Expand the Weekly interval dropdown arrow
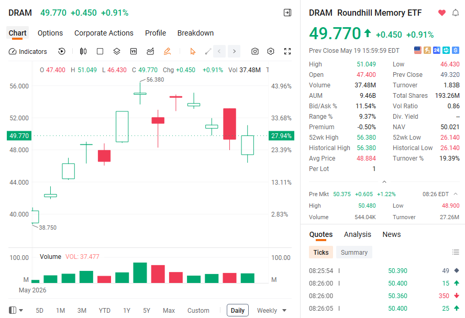 pyautogui.click(x=284, y=311)
